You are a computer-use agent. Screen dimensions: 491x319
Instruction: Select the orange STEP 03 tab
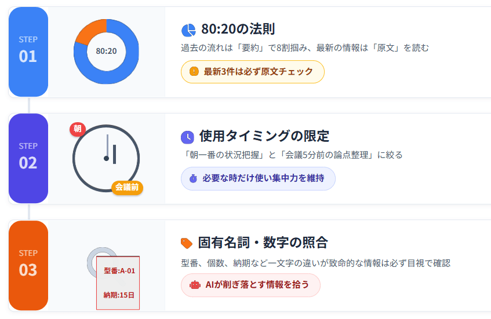point(28,265)
